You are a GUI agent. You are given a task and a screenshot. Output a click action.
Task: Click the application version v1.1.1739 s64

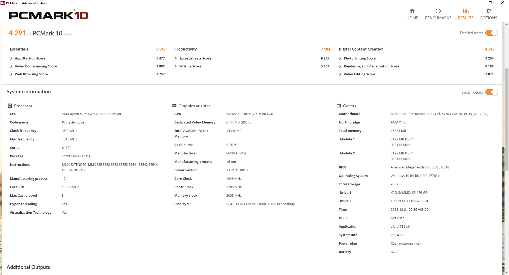pos(401,227)
